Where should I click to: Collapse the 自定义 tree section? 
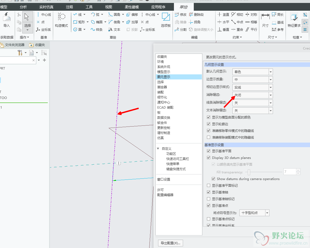(x=158, y=149)
